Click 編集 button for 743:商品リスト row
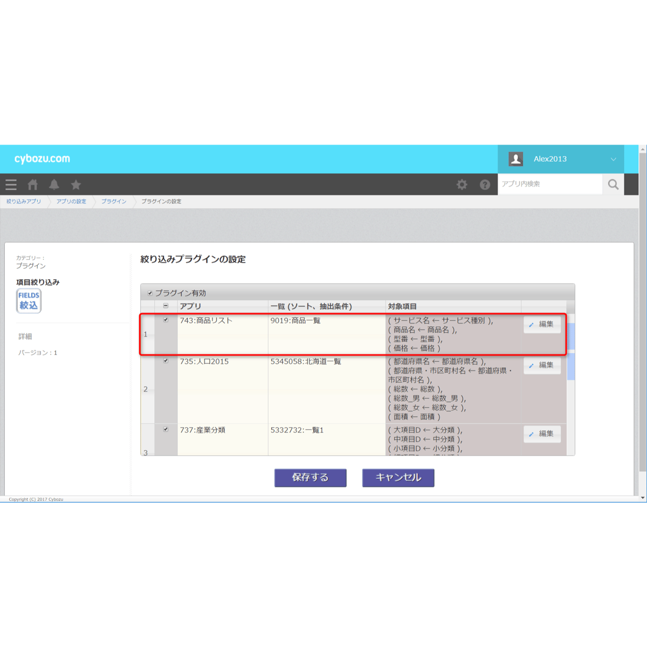This screenshot has height=647, width=647. [x=542, y=324]
